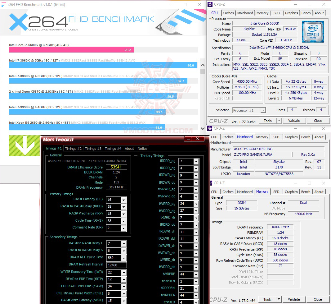Click the Validate button in CPU-Z

pos(294,120)
